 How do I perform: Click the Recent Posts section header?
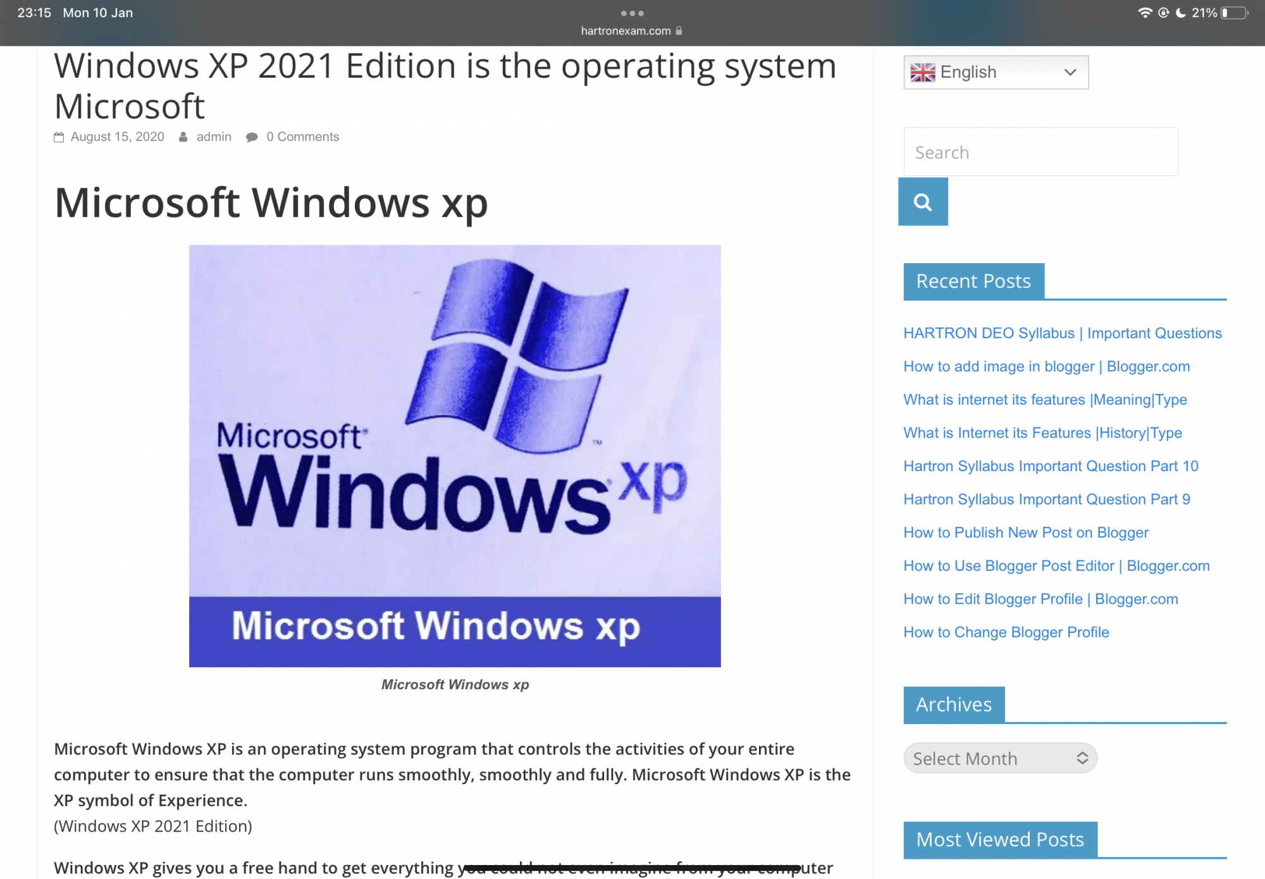tap(973, 281)
